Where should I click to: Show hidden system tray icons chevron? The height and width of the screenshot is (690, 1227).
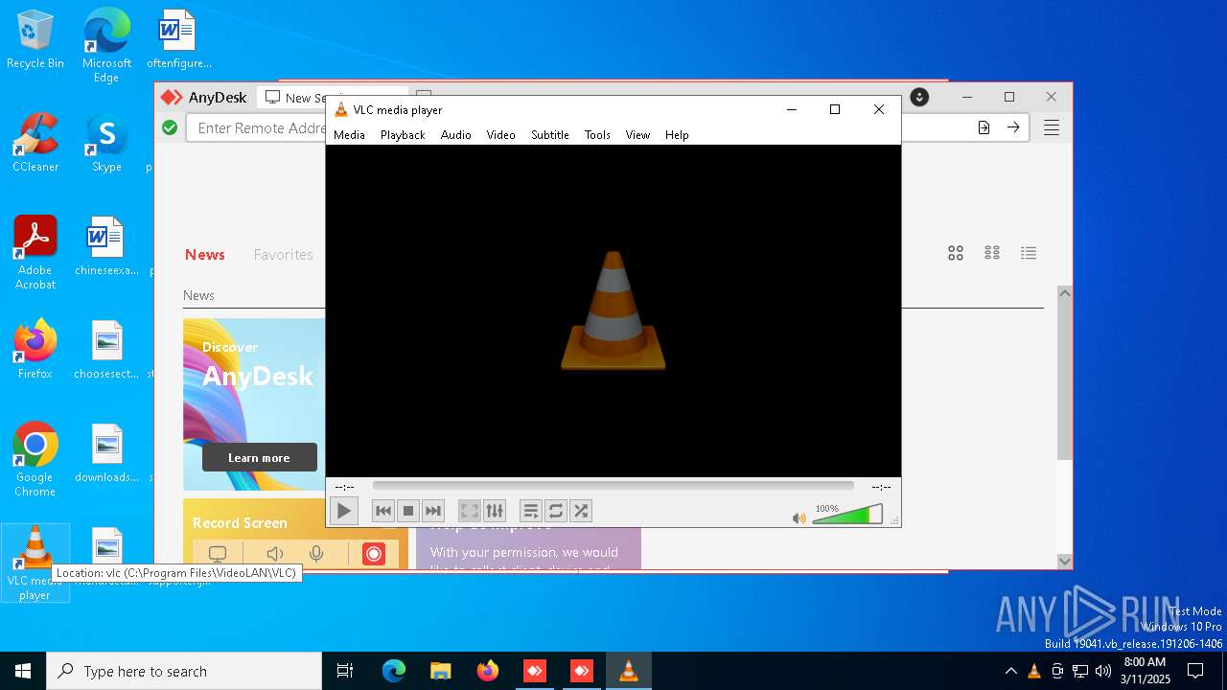(1010, 671)
